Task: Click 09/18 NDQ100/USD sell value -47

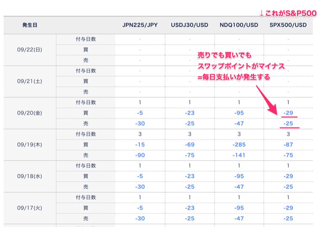Action: [x=239, y=187]
